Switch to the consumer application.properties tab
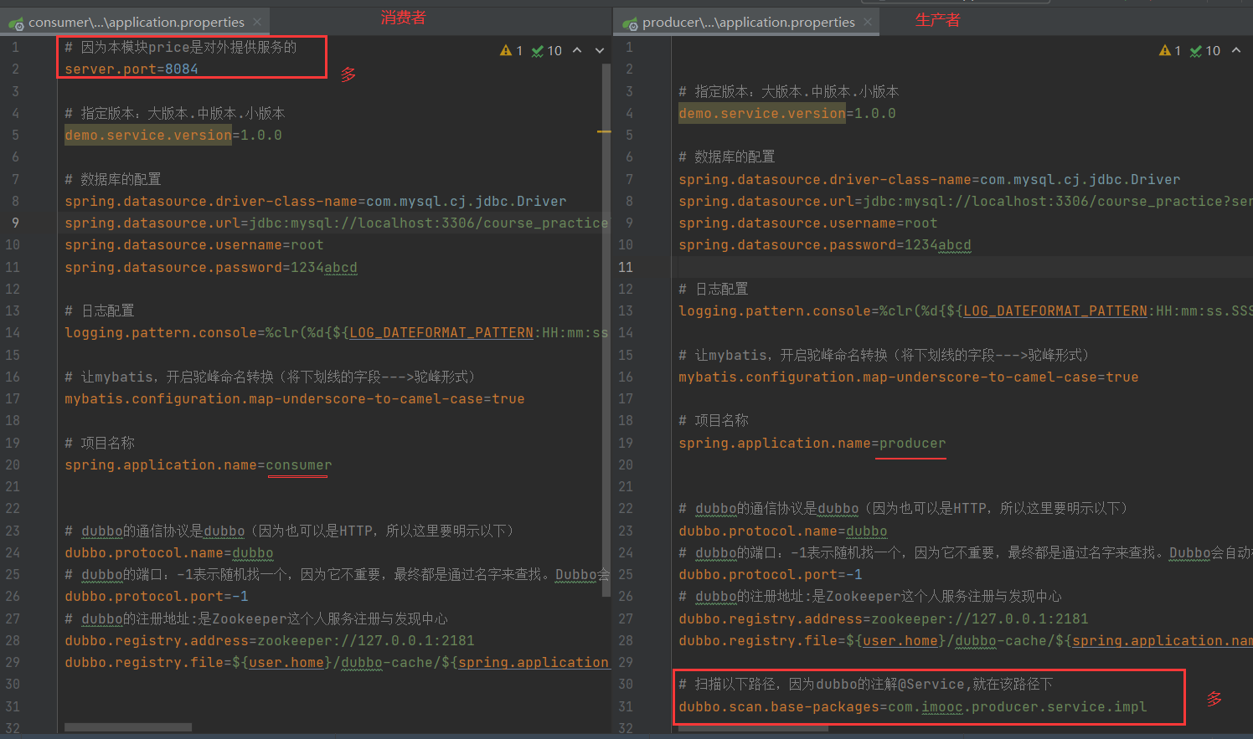1253x739 pixels. [x=137, y=23]
